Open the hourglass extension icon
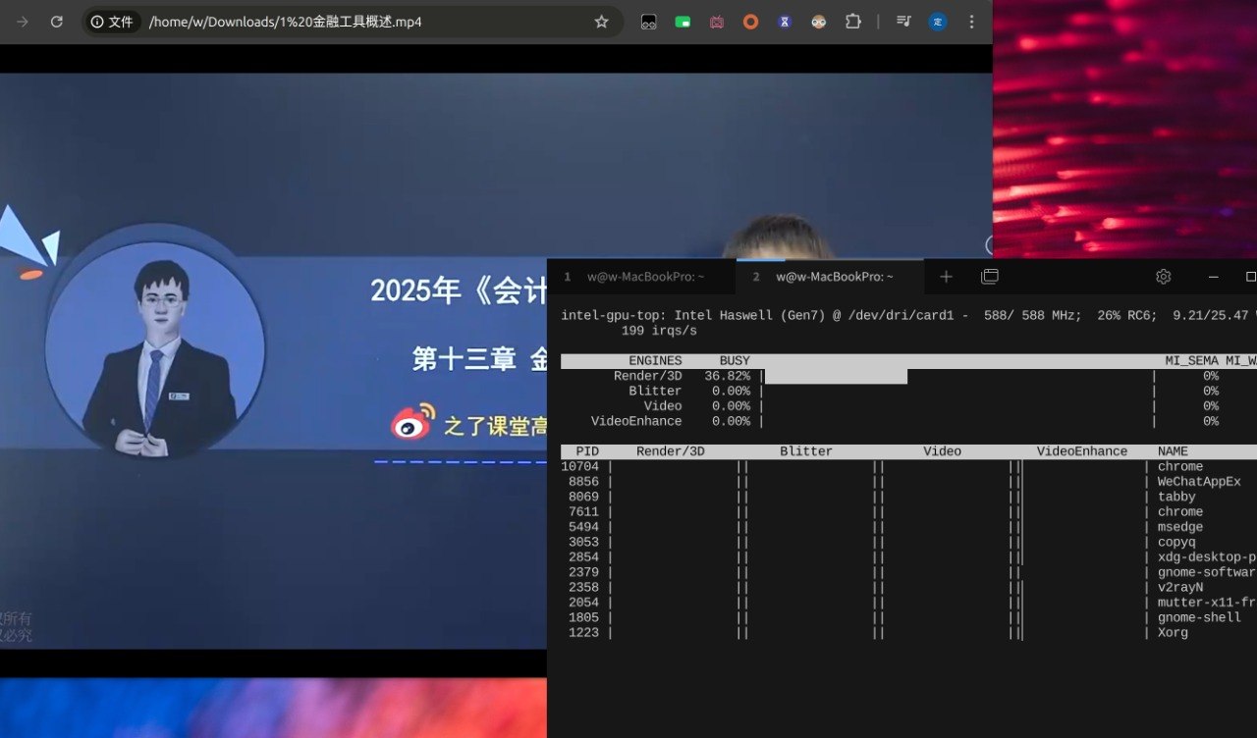This screenshot has width=1257, height=738. pos(785,22)
